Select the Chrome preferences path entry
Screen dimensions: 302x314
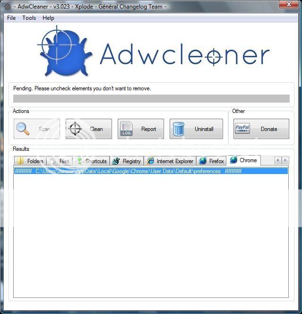[x=128, y=171]
